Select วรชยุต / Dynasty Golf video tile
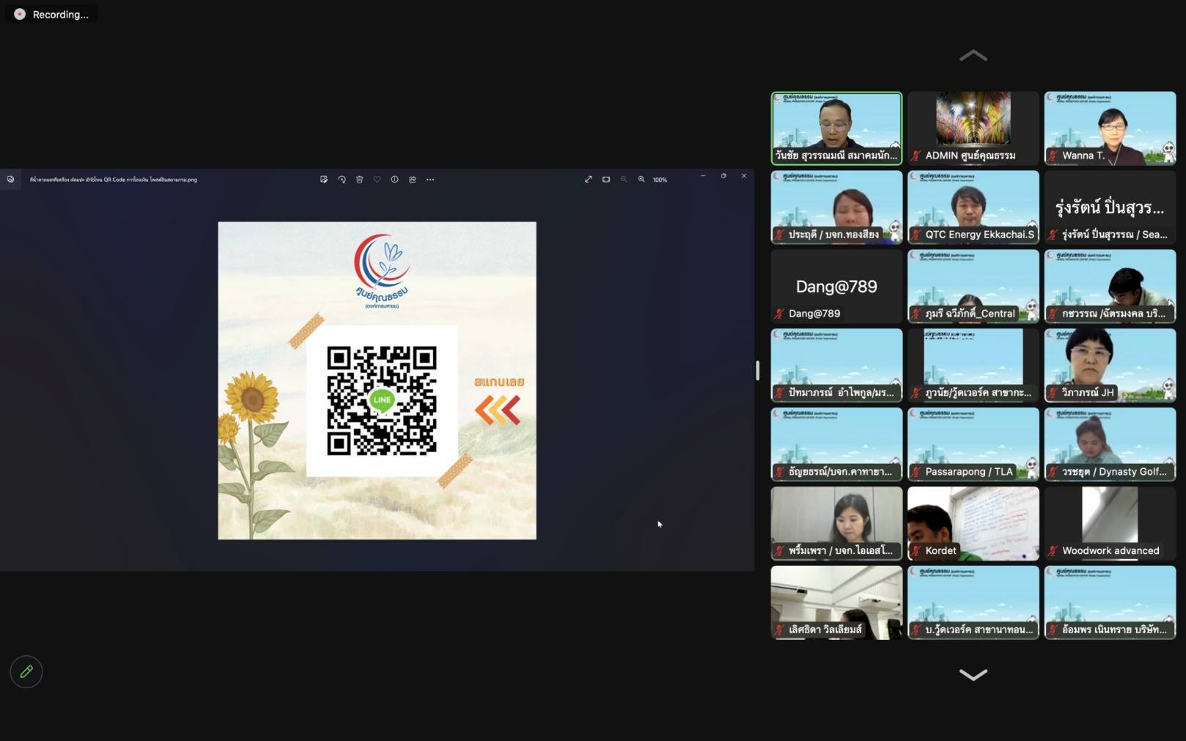Image resolution: width=1186 pixels, height=741 pixels. (1110, 444)
